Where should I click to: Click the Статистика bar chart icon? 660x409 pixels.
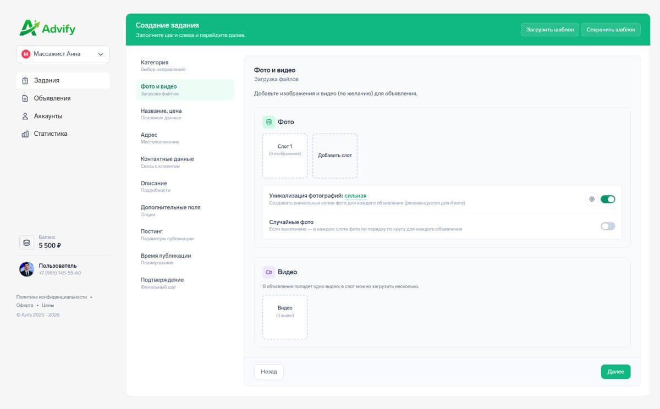[x=25, y=134]
